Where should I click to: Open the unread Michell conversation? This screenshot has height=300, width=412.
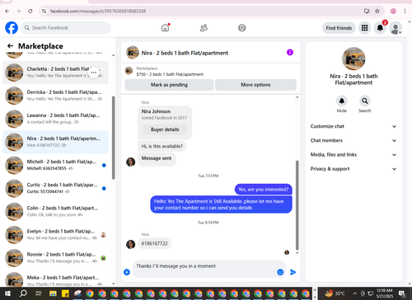[x=55, y=165]
